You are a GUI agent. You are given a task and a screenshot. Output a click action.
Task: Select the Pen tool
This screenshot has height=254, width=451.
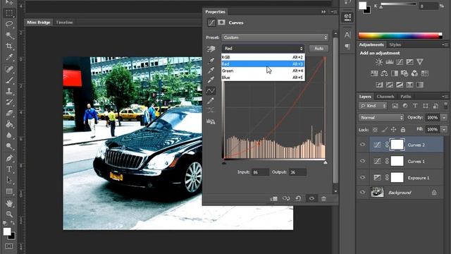(x=9, y=158)
